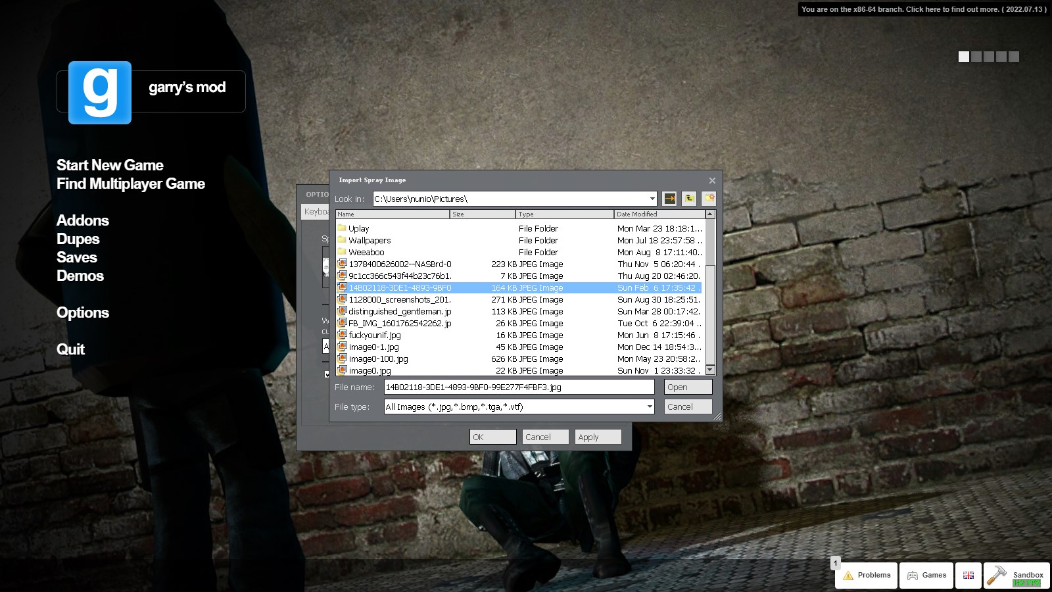Click the 626 KB size cell

pyautogui.click(x=504, y=358)
